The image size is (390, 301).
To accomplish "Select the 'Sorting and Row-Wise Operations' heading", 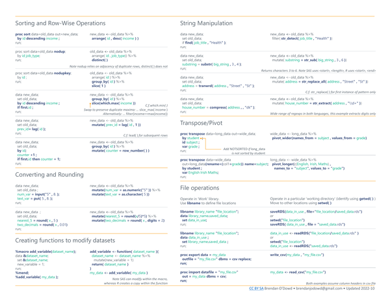I will tap(60, 23).
